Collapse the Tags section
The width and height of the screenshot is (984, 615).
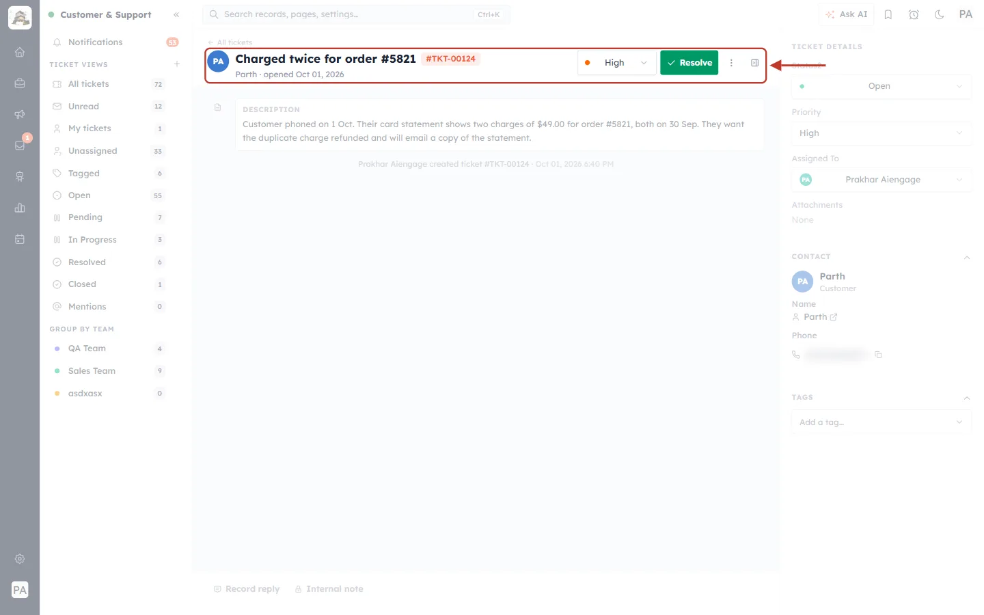click(x=967, y=398)
